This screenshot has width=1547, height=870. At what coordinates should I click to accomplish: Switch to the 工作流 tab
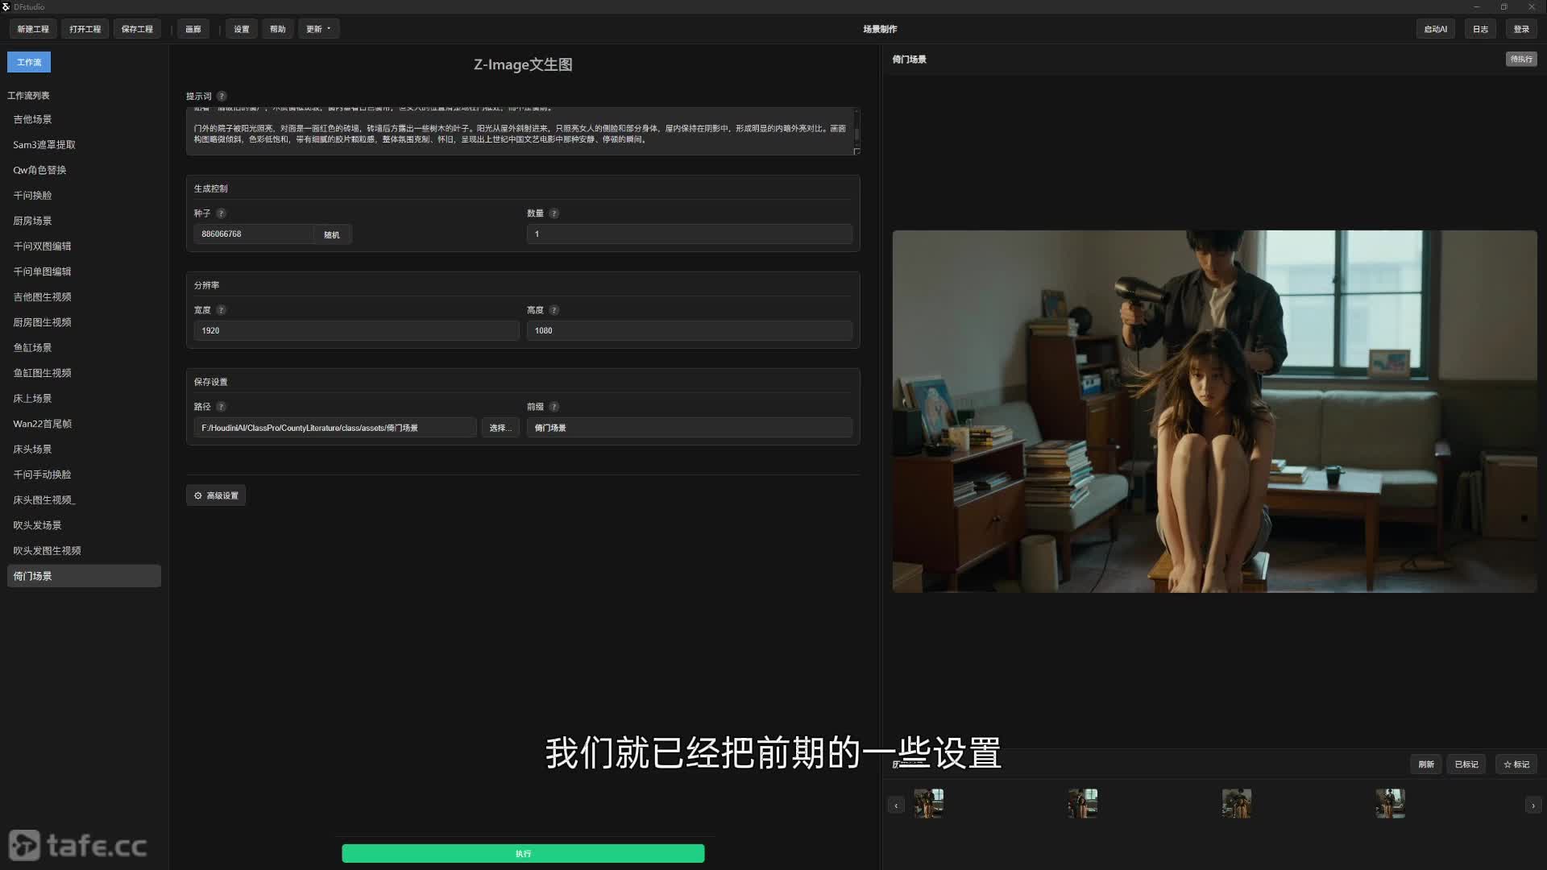(29, 62)
